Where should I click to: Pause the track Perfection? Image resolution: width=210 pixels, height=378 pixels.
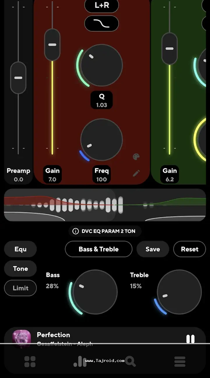190,339
